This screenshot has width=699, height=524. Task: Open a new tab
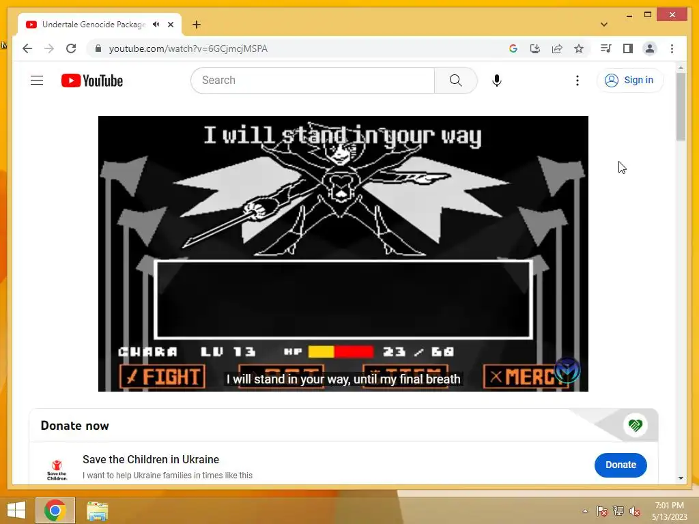pyautogui.click(x=197, y=25)
